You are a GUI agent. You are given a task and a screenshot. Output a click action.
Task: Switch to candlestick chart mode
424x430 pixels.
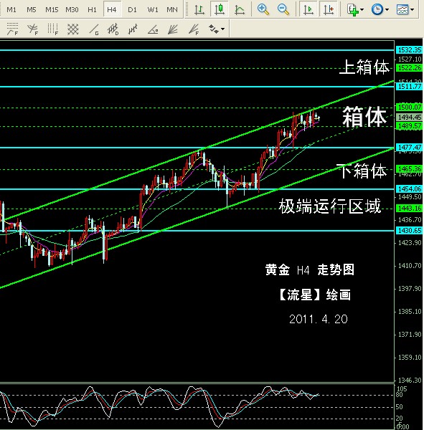(219, 9)
